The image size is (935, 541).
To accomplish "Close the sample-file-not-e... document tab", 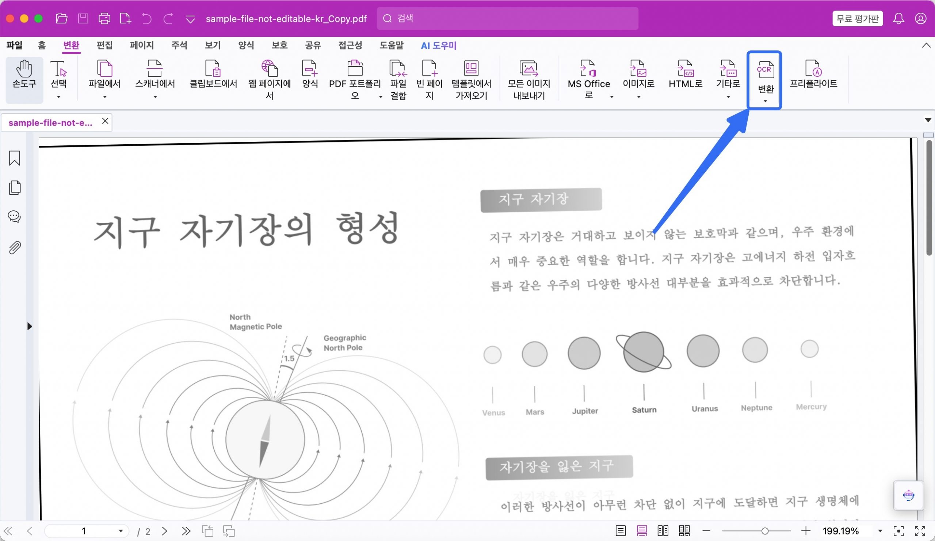I will (105, 121).
